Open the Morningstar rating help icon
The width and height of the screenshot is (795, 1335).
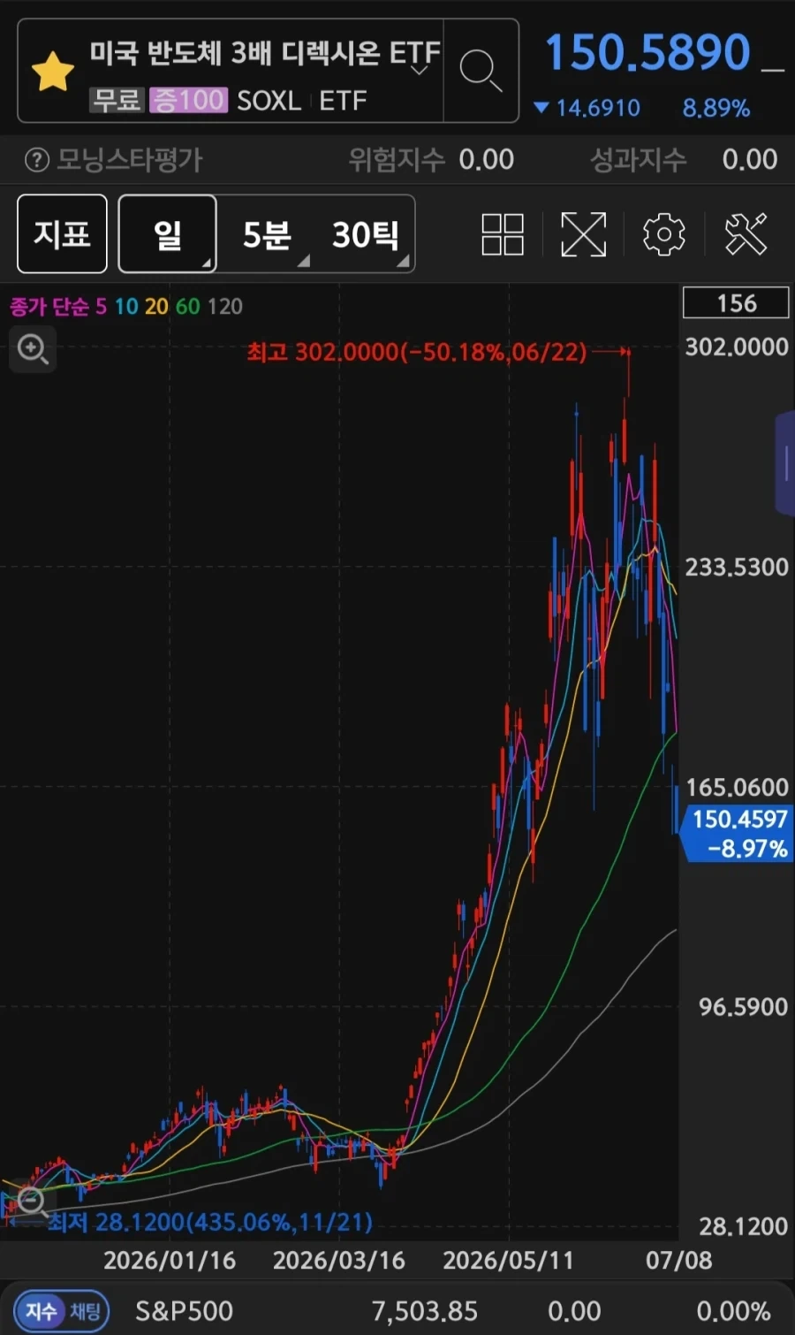[36, 160]
